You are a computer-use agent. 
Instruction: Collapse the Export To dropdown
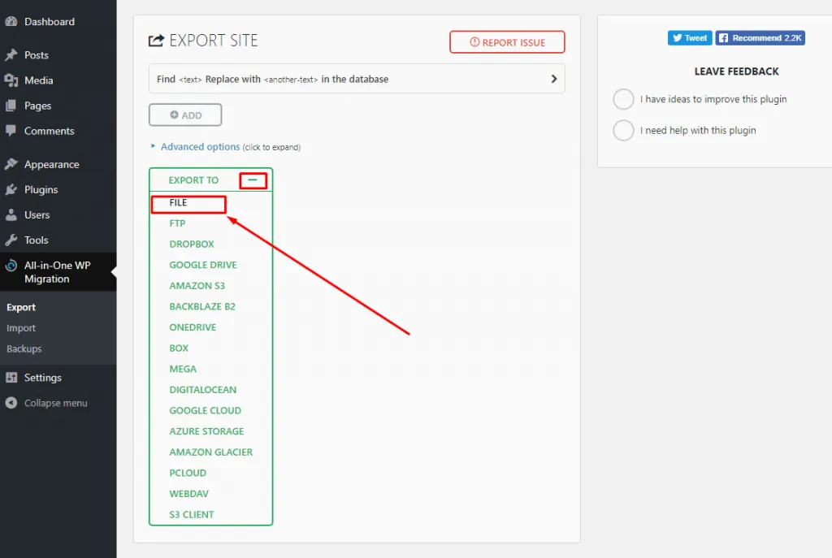253,180
